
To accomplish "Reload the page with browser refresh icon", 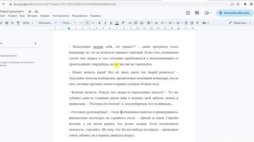I will point(3,4).
